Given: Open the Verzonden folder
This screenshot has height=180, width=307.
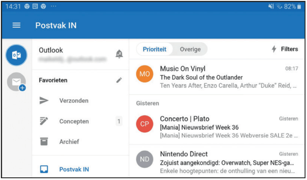Looking at the screenshot, I should 80,100.
